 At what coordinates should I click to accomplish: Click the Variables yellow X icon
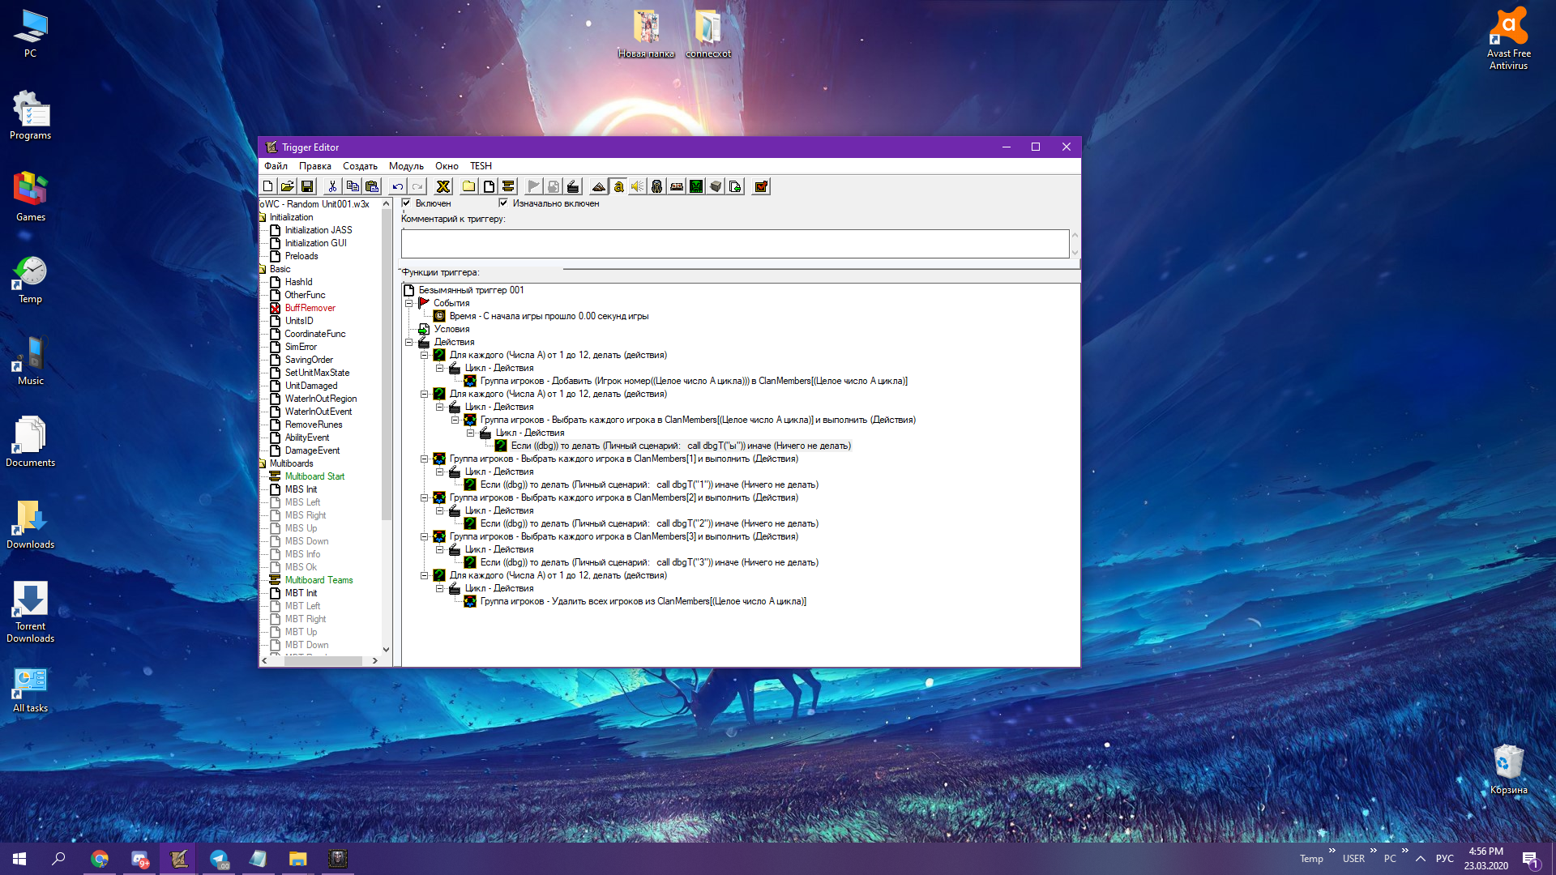coord(442,186)
